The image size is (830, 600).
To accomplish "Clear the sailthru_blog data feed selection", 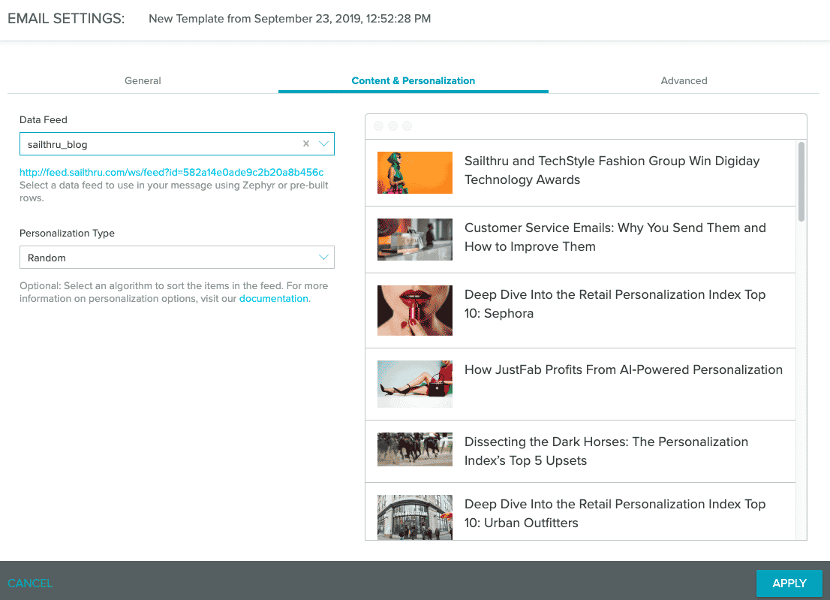I will pyautogui.click(x=306, y=144).
